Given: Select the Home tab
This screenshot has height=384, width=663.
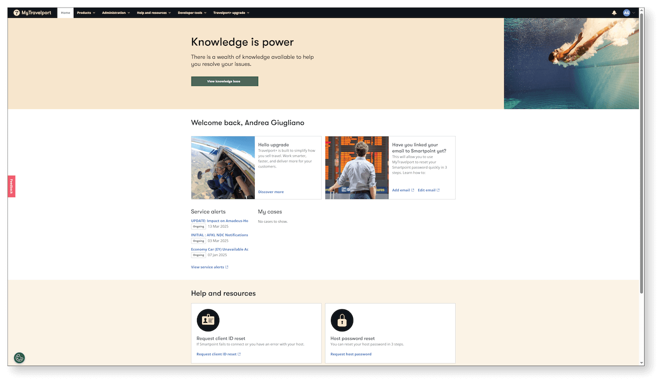Looking at the screenshot, I should 66,13.
